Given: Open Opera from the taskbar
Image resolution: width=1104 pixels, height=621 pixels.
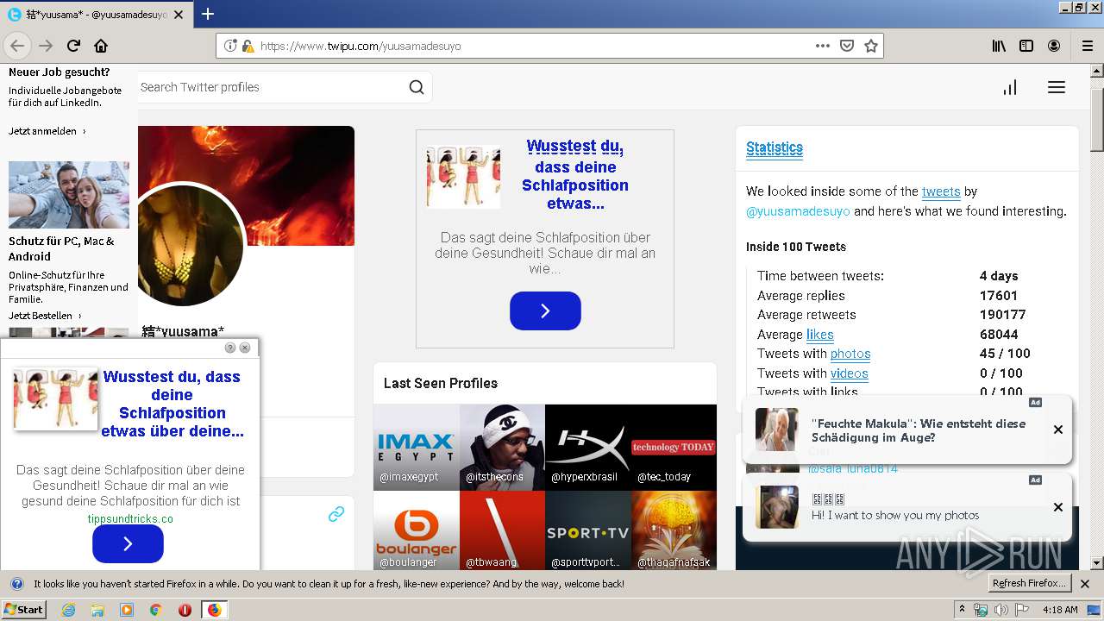Looking at the screenshot, I should click(185, 610).
